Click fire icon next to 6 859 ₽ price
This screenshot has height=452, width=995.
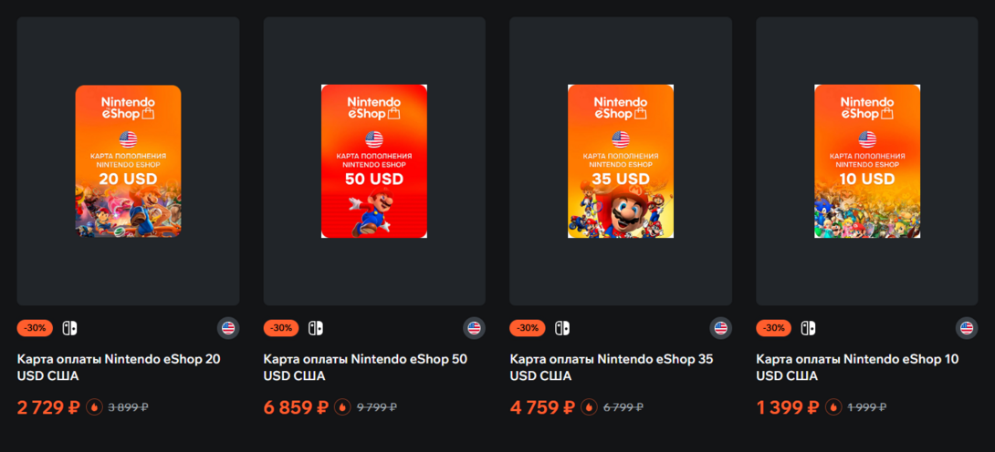pyautogui.click(x=341, y=407)
